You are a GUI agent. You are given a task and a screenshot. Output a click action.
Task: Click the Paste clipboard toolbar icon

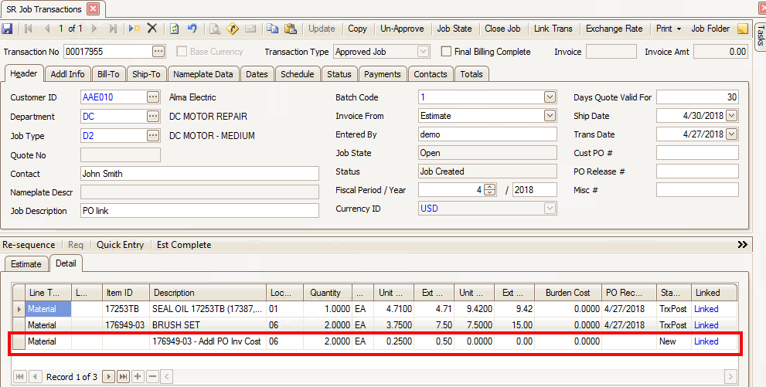tap(290, 29)
